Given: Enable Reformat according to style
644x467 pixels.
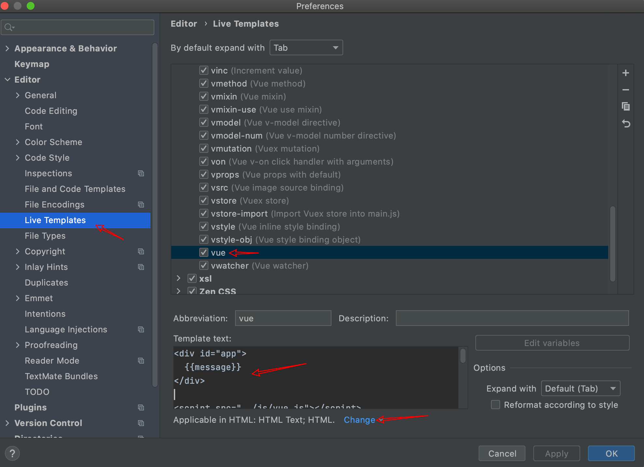Looking at the screenshot, I should [496, 405].
